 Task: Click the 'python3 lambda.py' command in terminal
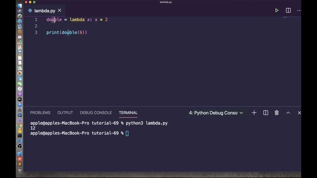(x=147, y=123)
